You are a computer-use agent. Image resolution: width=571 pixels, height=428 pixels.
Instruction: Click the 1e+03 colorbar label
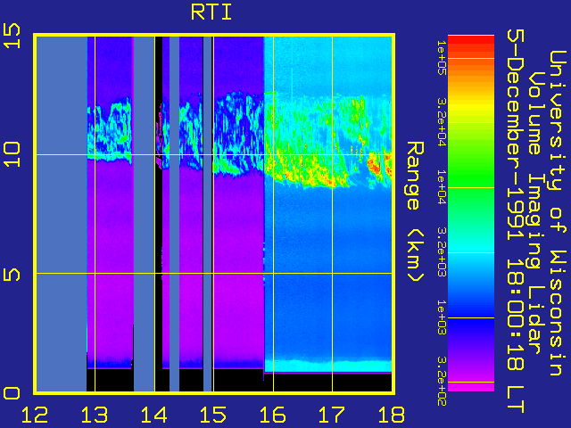(x=442, y=317)
